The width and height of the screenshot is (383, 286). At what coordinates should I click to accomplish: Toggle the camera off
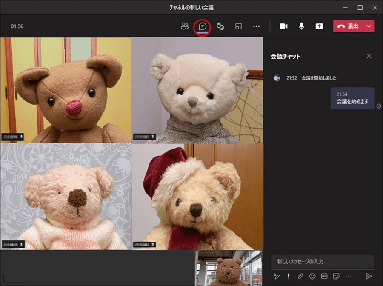(x=283, y=26)
